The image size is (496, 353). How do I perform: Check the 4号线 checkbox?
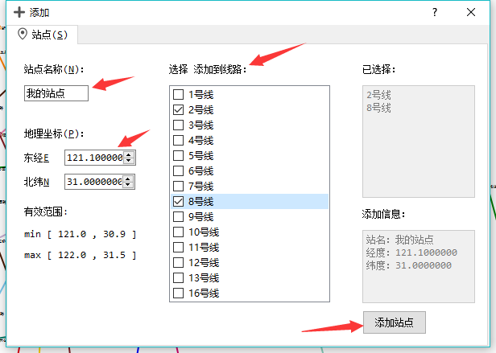click(179, 140)
